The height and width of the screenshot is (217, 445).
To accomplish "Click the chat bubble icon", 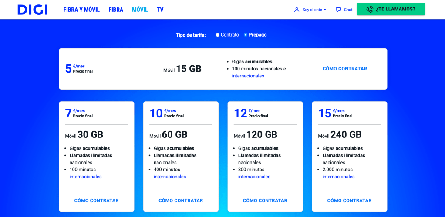I will coord(338,10).
